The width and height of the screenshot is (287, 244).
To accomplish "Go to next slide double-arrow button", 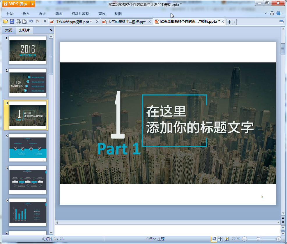I will (x=283, y=222).
